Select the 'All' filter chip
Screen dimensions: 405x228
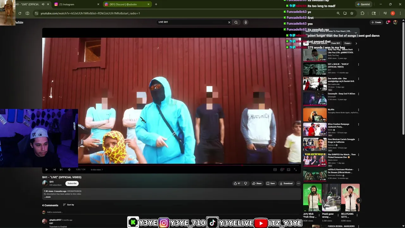pyautogui.click(x=306, y=43)
